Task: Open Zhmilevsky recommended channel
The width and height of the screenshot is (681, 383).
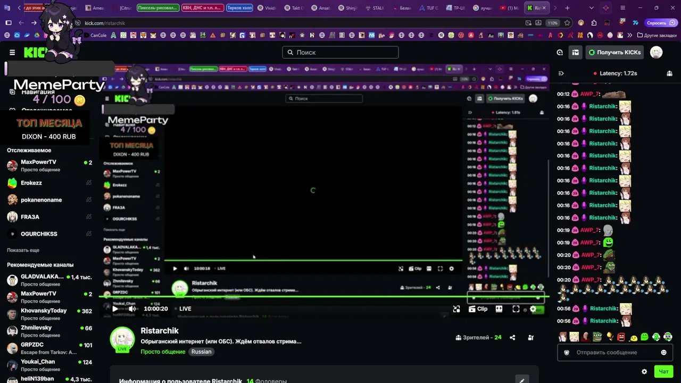Action: click(x=49, y=331)
